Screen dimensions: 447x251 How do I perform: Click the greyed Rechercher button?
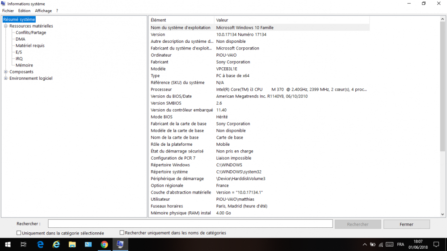coord(358,224)
